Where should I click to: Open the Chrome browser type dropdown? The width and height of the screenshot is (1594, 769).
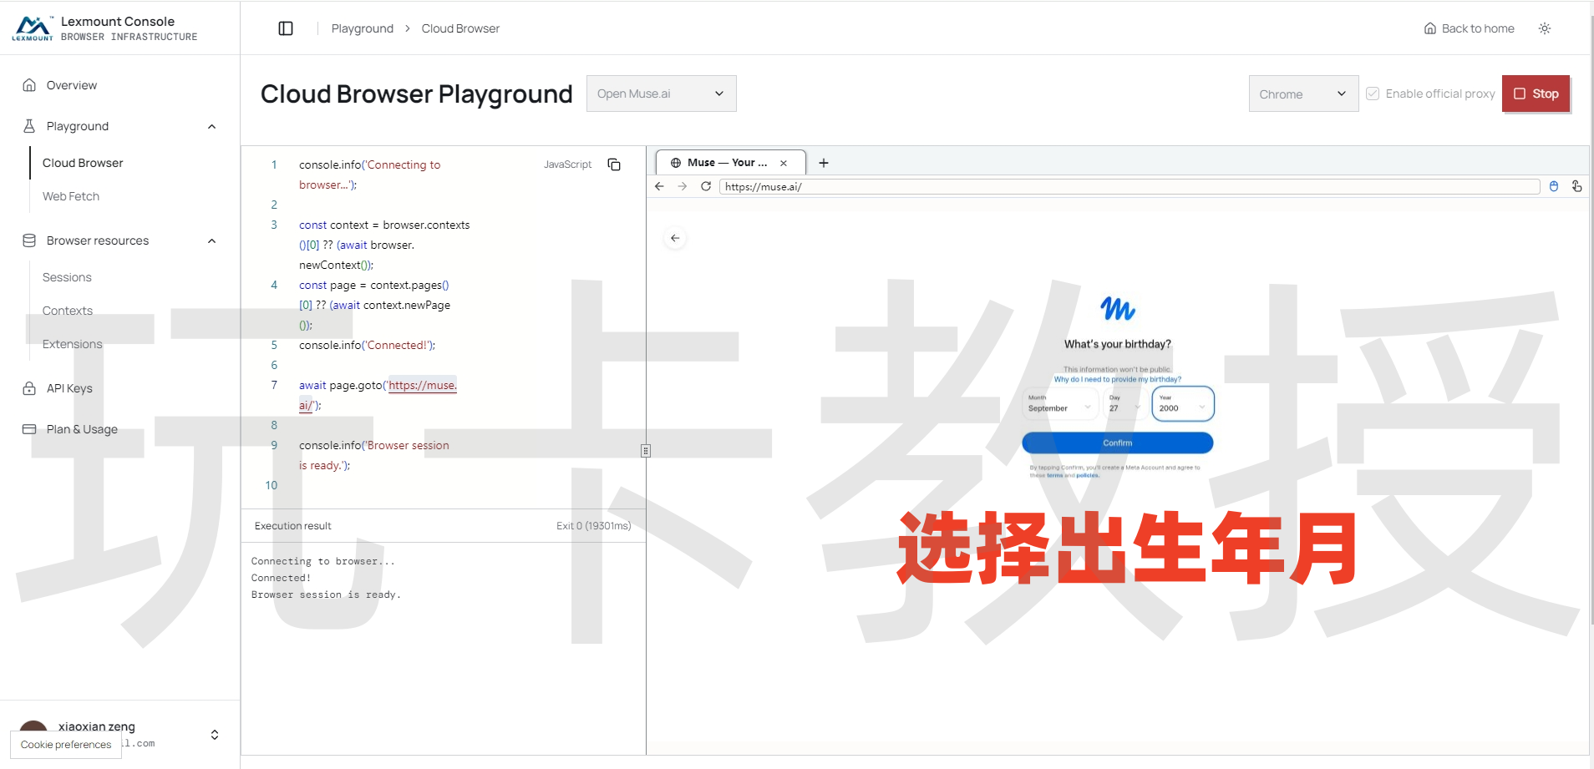click(1303, 94)
